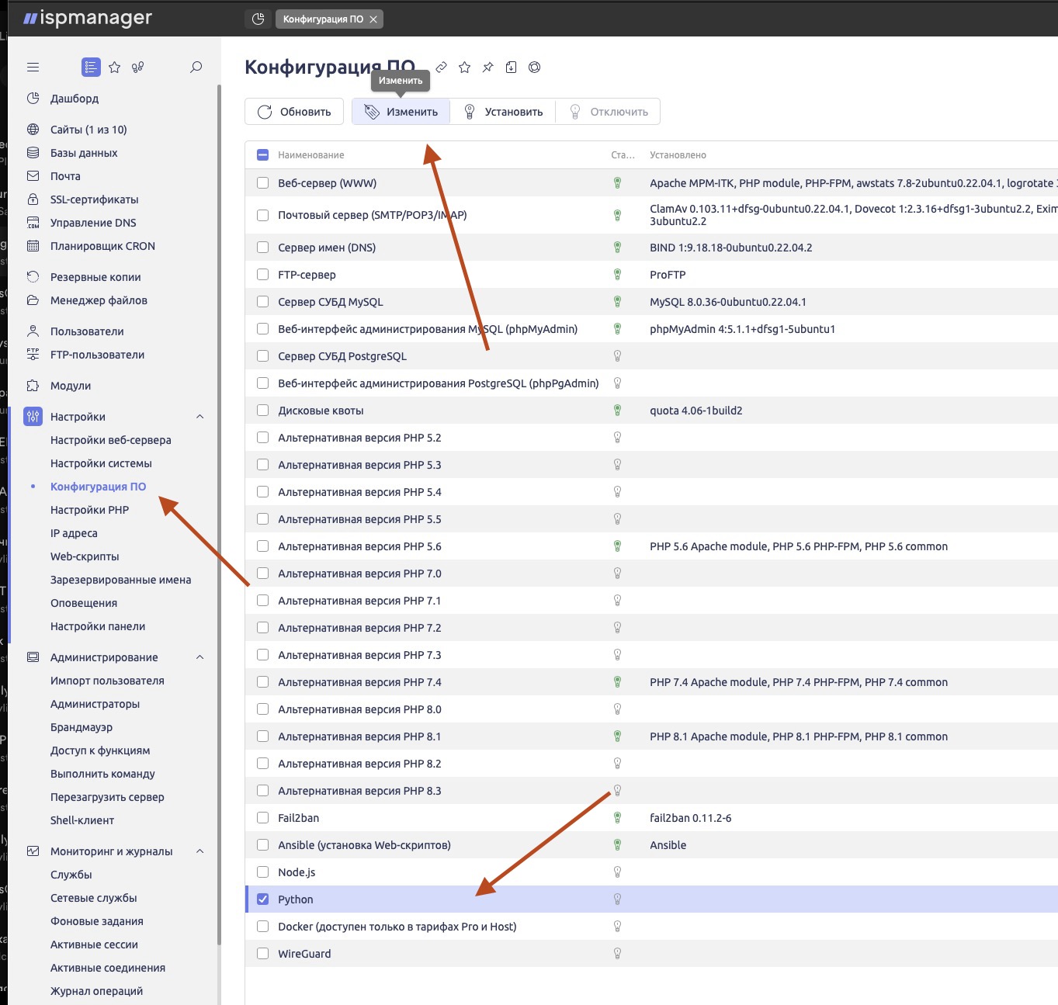Collapse the Настройки section chevron
Screen dimensions: 1058x1005
pyautogui.click(x=200, y=417)
